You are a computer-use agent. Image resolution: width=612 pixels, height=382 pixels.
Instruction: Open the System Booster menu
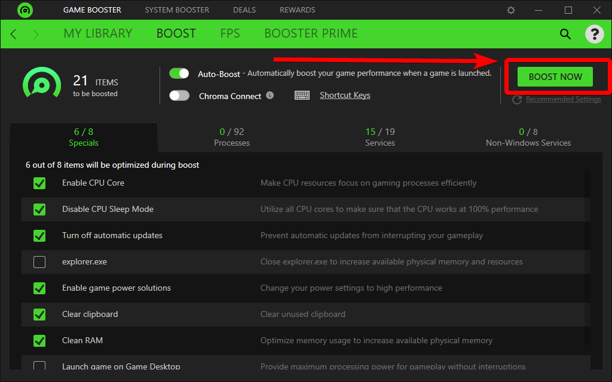coord(177,10)
